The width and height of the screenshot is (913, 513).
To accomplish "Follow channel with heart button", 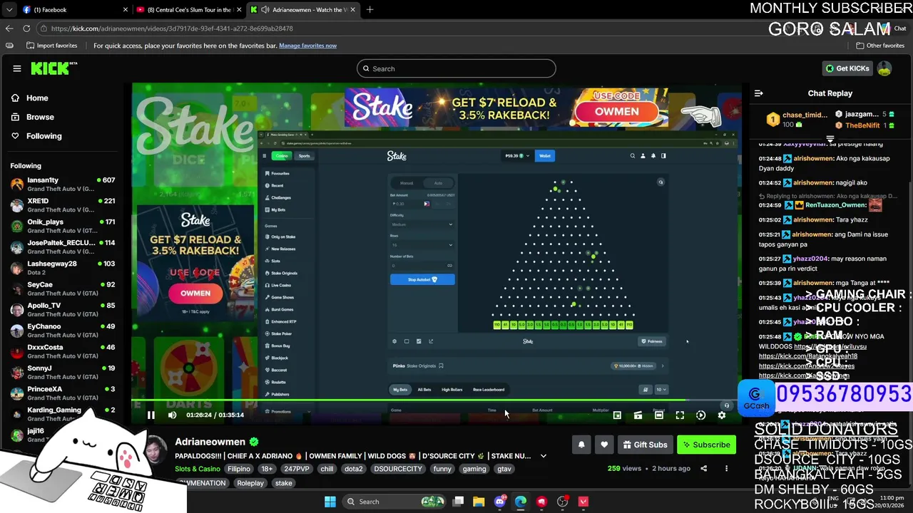I will click(x=604, y=445).
